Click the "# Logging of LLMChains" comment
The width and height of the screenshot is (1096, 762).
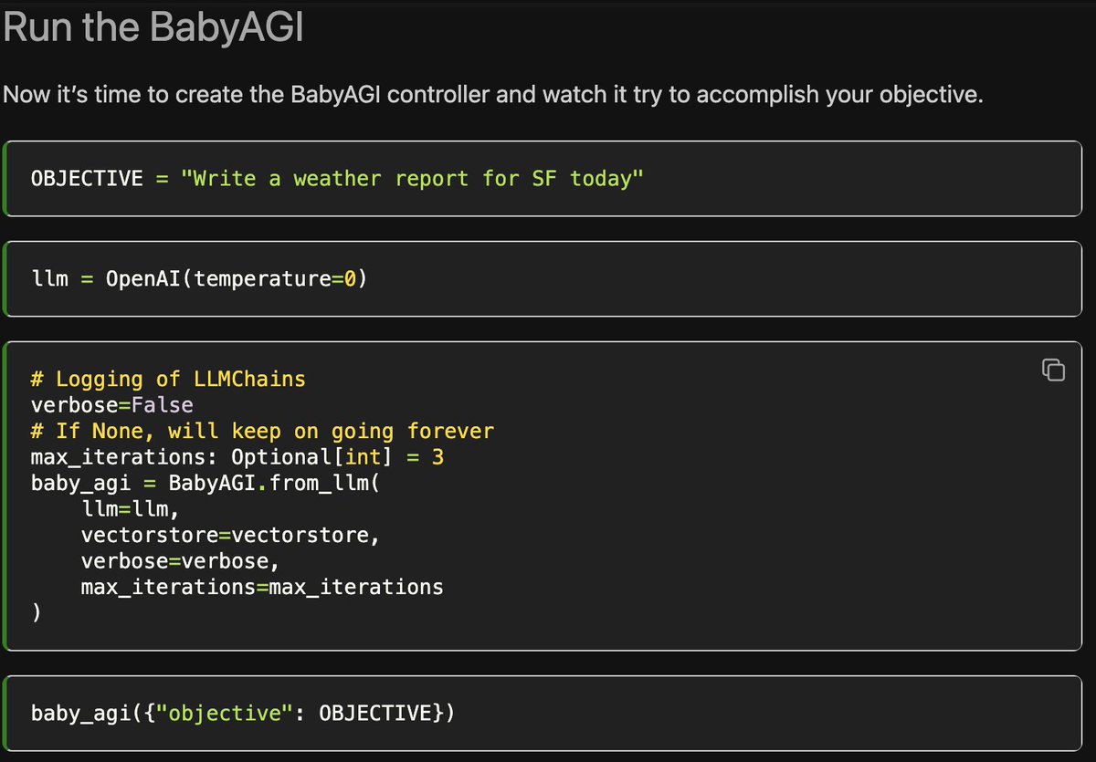168,379
